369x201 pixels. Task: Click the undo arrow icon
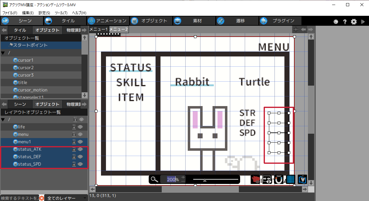pos(336,22)
